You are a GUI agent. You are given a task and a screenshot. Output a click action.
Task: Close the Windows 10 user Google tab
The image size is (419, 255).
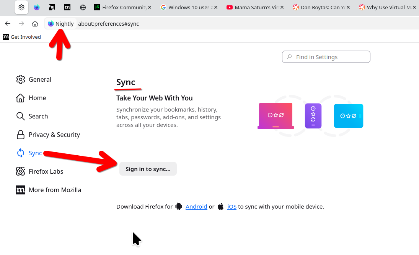pos(216,7)
